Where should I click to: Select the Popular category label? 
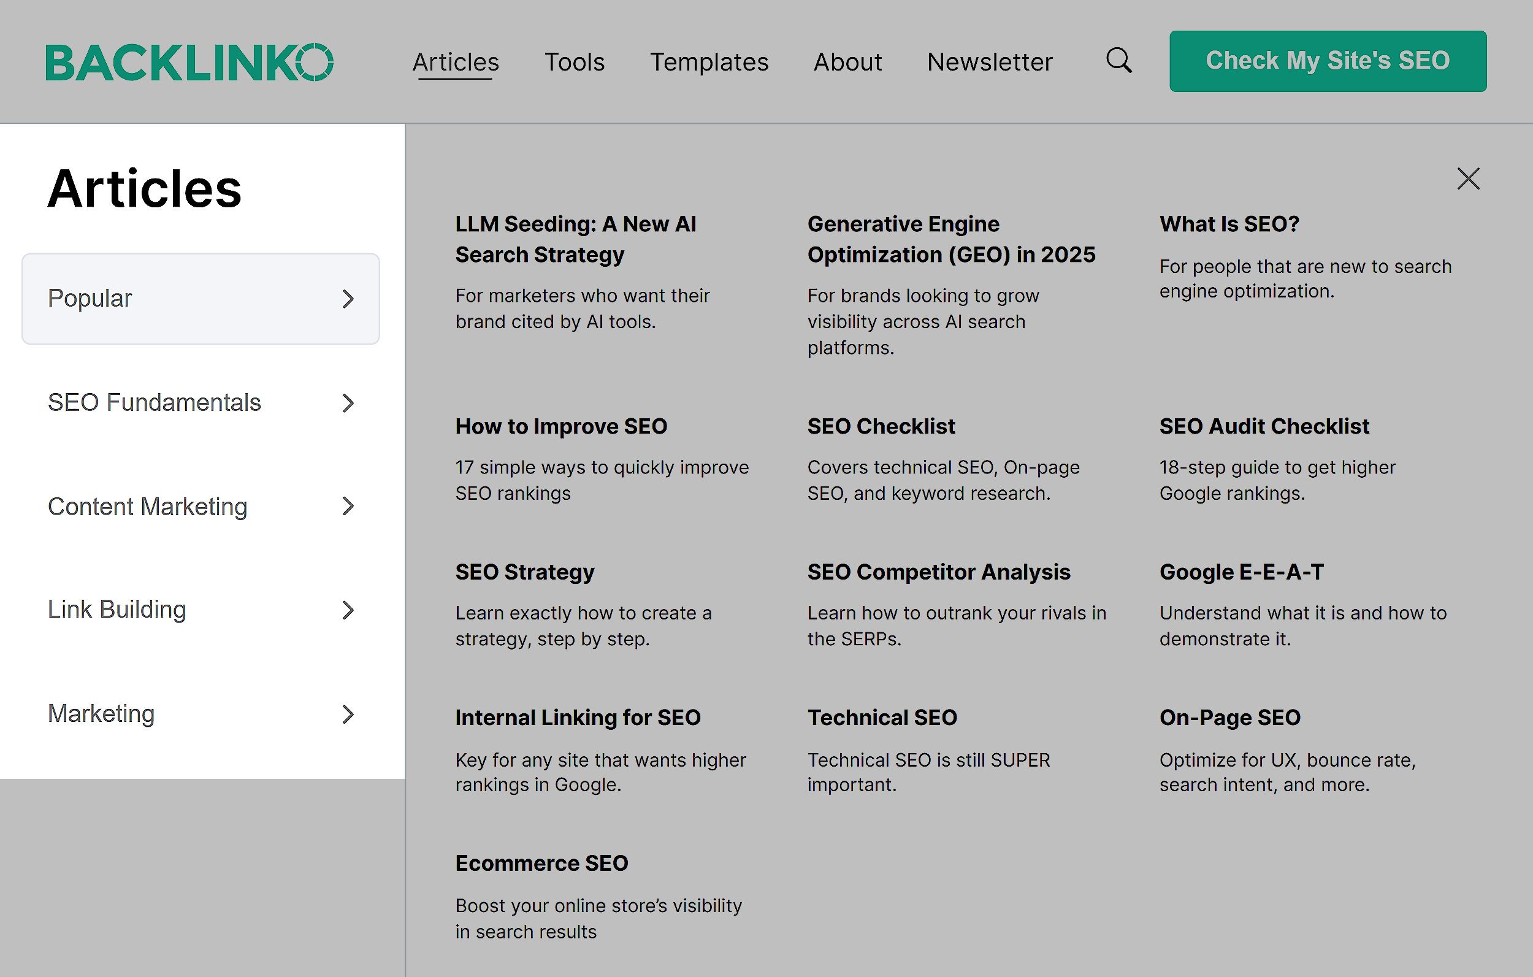tap(90, 298)
